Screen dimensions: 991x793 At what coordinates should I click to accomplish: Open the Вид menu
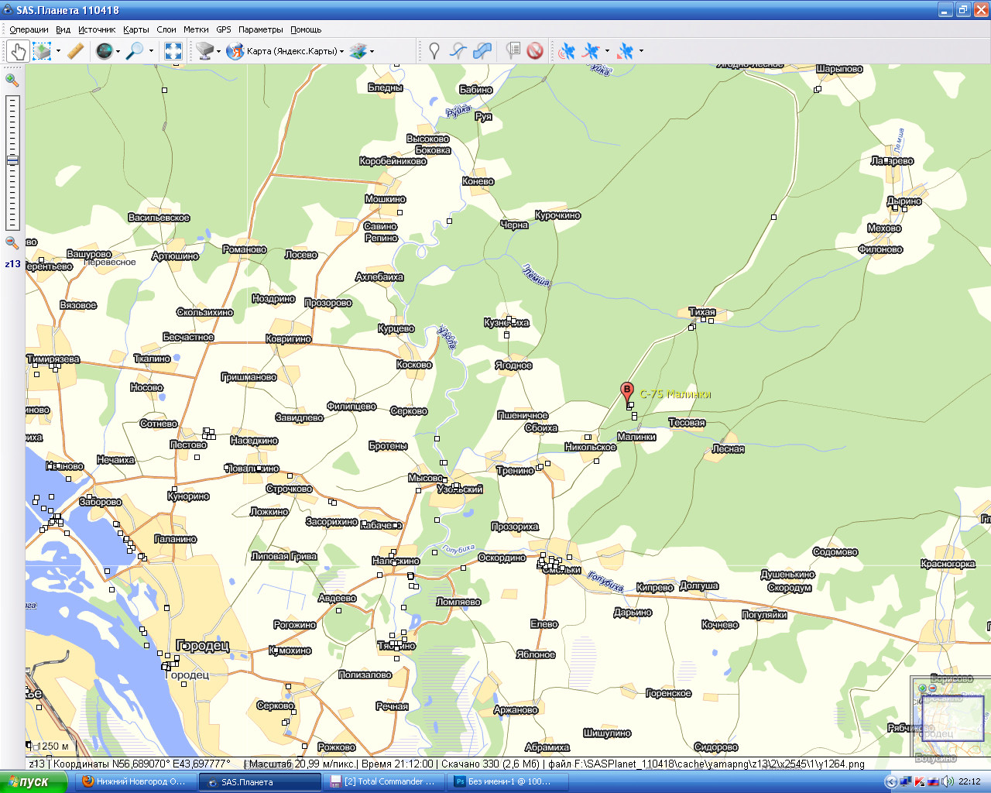point(63,29)
